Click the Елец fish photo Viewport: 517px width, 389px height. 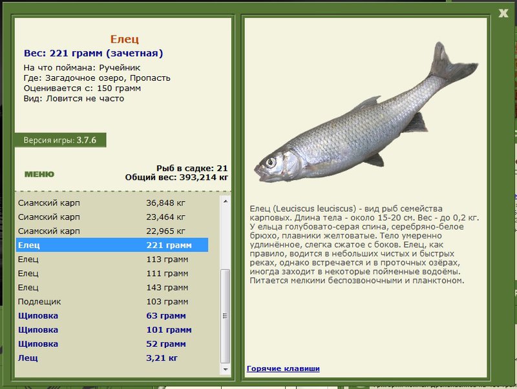point(366,112)
